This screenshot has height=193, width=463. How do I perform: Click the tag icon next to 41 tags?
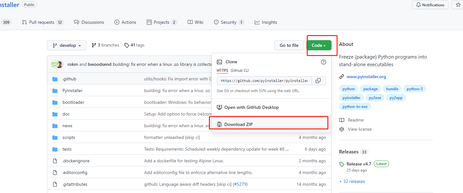click(127, 45)
